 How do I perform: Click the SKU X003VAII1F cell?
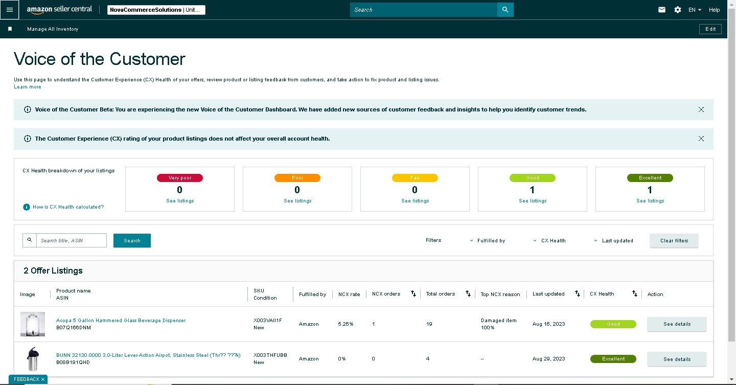(x=268, y=321)
